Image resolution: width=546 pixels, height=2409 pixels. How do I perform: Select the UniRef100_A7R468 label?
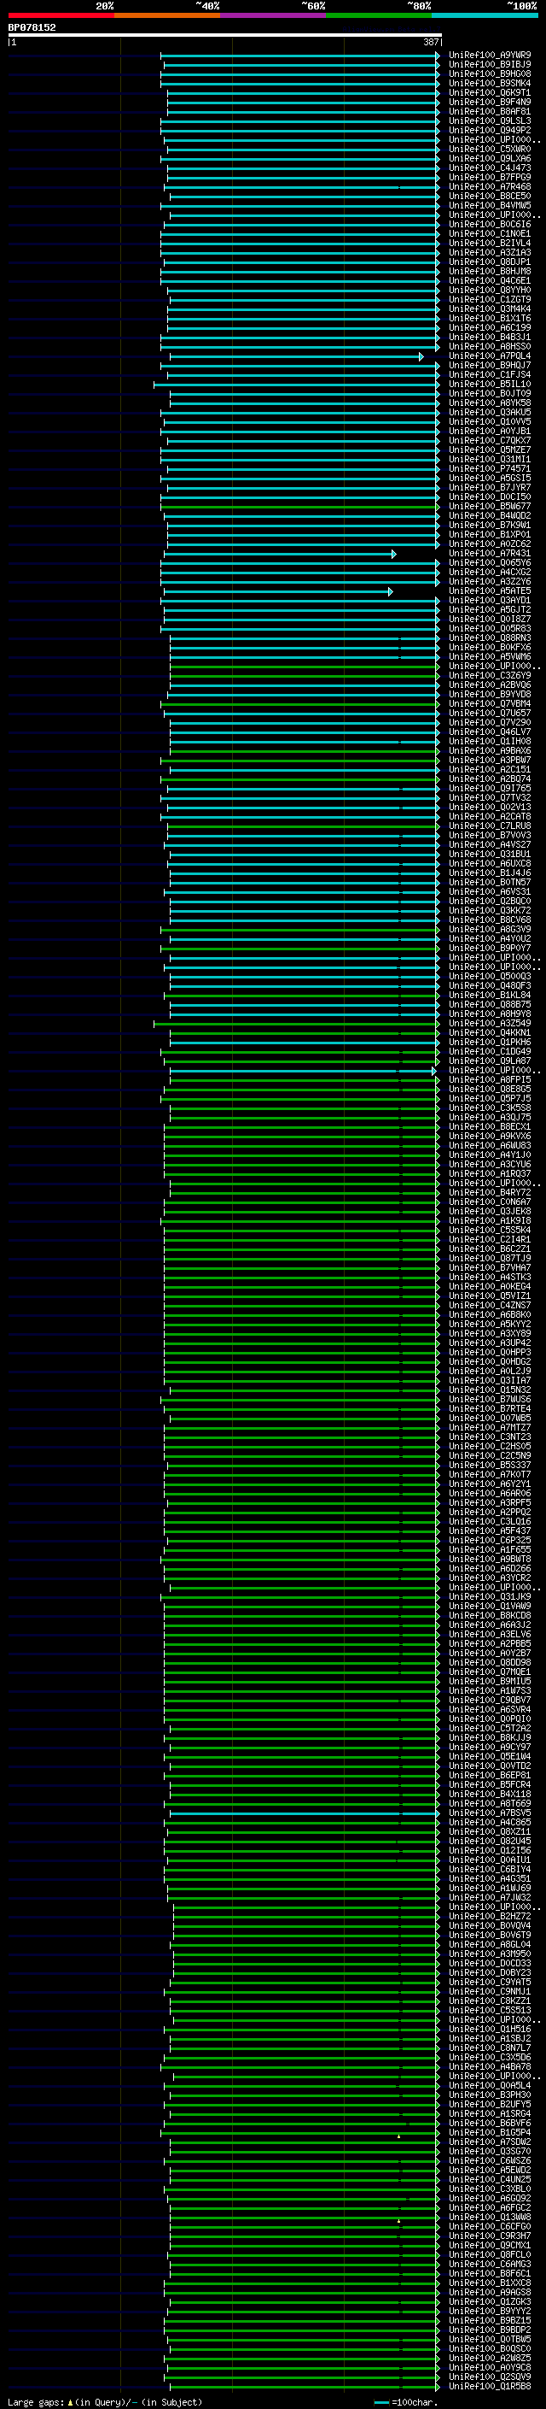tap(490, 187)
